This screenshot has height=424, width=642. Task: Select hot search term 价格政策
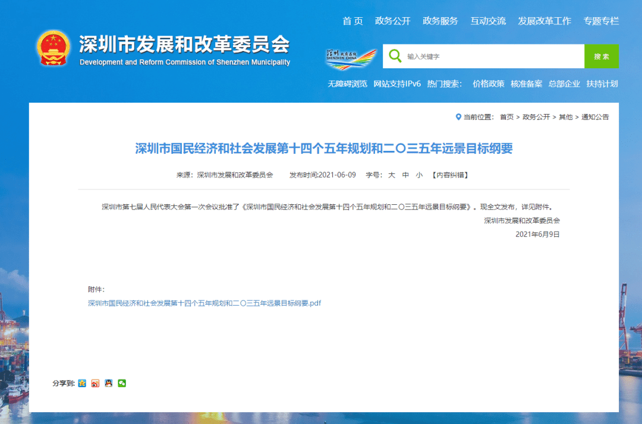tap(489, 84)
